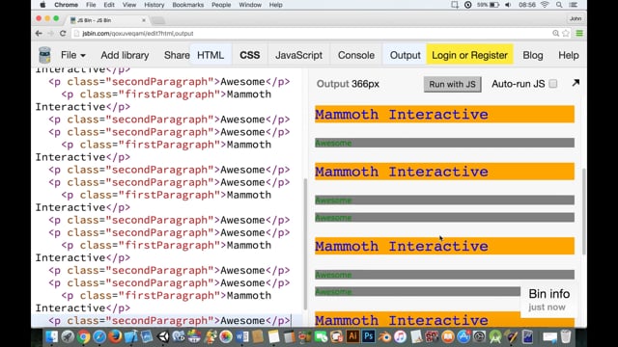The width and height of the screenshot is (618, 347).
Task: Open Spotlight search in the menu bar
Action: click(559, 5)
